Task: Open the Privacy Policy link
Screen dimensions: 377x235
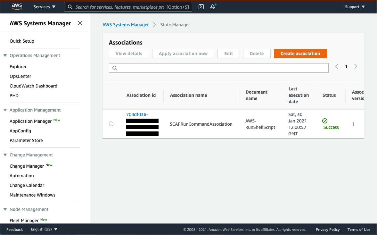Action: pos(327,229)
